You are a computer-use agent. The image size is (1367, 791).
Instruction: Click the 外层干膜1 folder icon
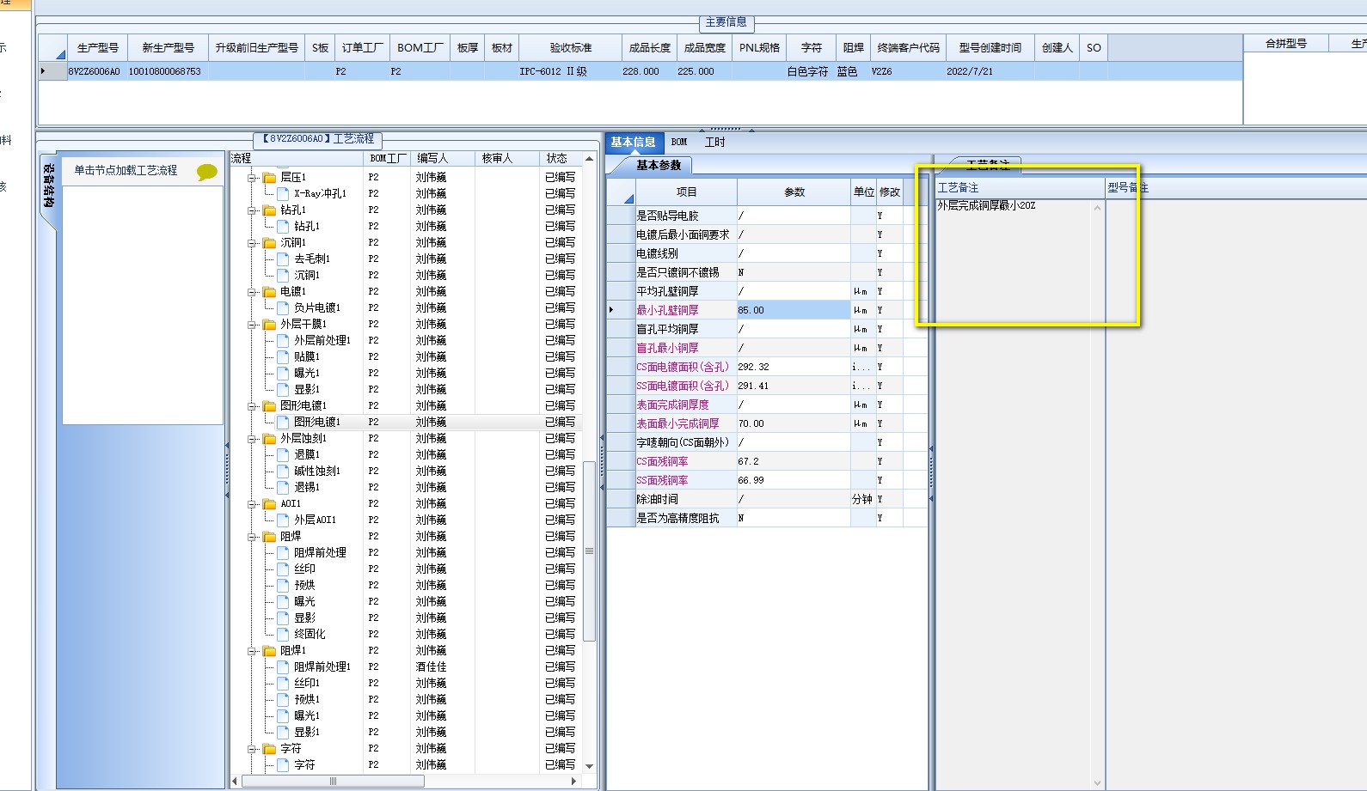tap(269, 325)
